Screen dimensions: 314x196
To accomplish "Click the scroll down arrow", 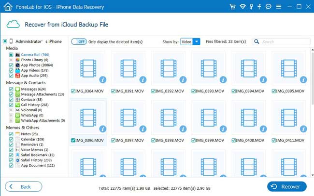I will (x=313, y=175).
